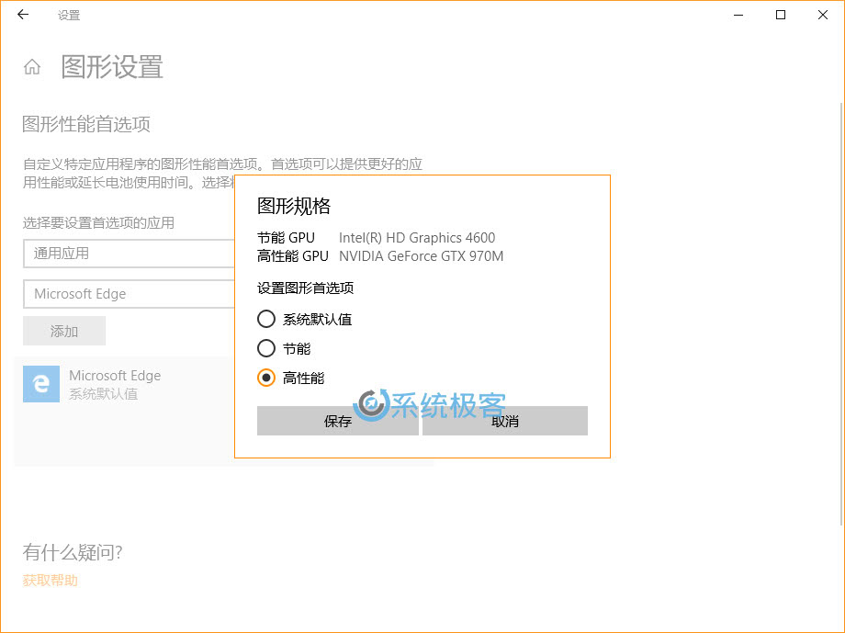Go back with the arrow icon
The image size is (845, 633).
[x=23, y=15]
